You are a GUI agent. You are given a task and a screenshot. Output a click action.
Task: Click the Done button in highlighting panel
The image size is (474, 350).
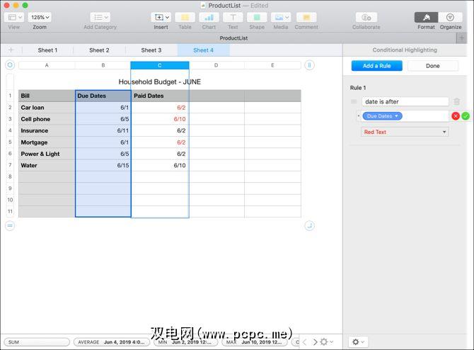[x=432, y=66]
